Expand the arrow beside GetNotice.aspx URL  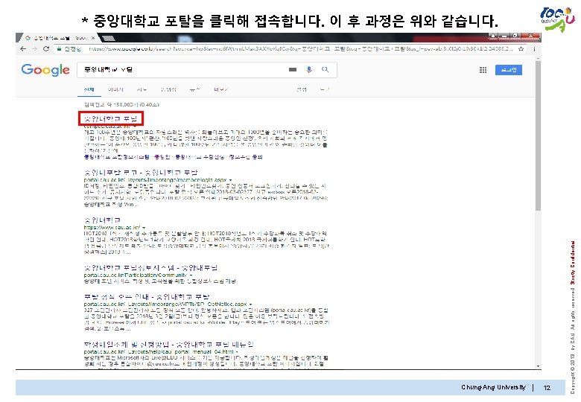pos(251,304)
